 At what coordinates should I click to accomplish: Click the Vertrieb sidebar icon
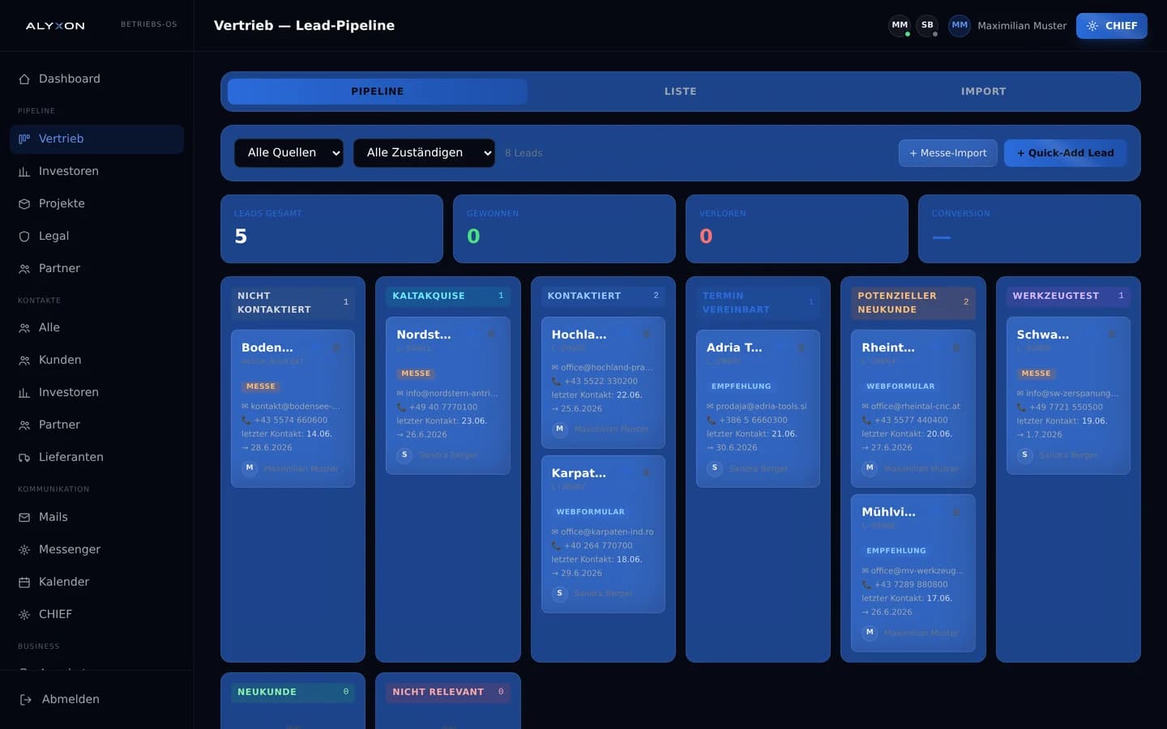coord(24,139)
